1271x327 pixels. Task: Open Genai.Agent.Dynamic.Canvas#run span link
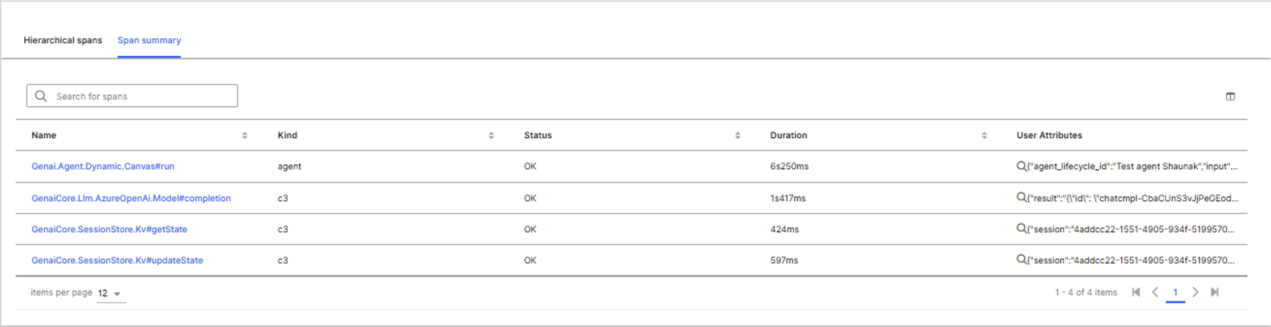click(102, 166)
